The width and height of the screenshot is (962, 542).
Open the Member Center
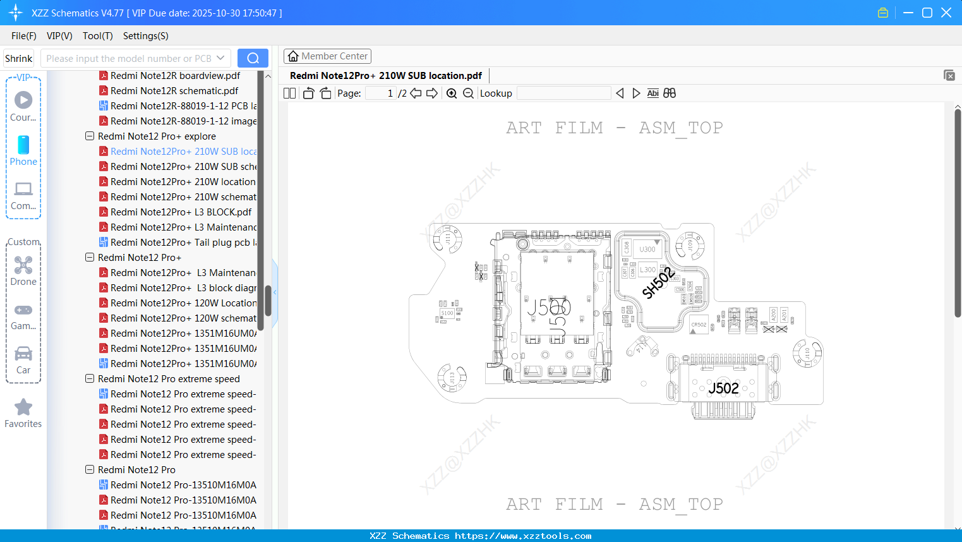click(x=327, y=56)
